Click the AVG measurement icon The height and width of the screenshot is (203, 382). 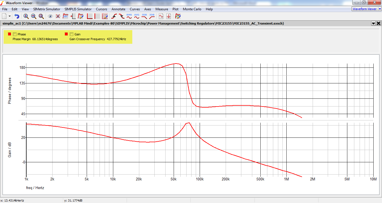(137, 16)
